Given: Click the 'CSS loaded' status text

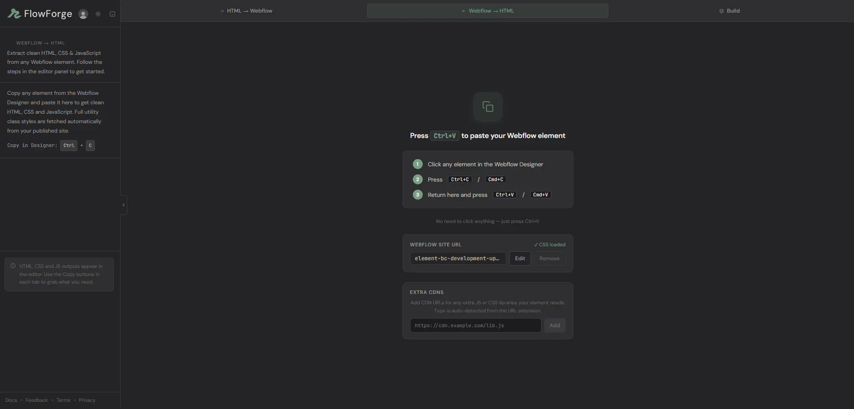Looking at the screenshot, I should click(550, 245).
